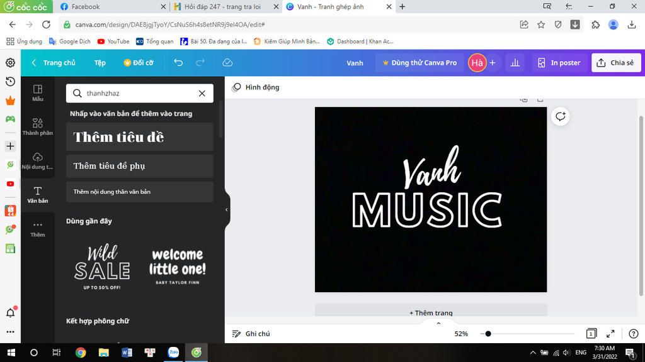Open the Tệp file menu
This screenshot has height=362, width=645.
(100, 63)
